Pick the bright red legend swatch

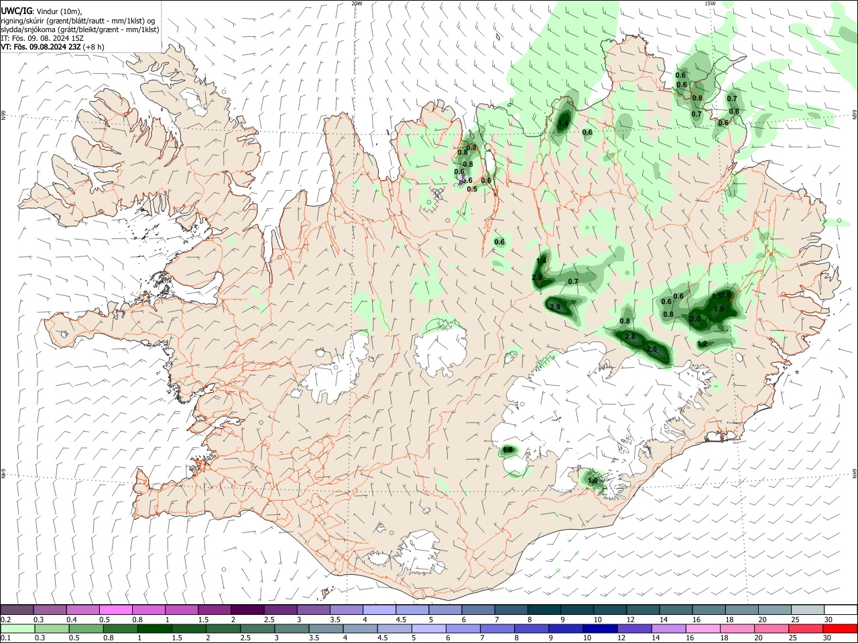(x=840, y=628)
